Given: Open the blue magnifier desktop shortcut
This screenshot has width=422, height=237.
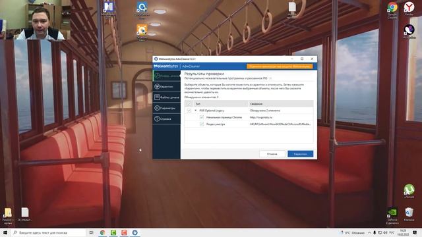Looking at the screenshot, I should 142,11.
